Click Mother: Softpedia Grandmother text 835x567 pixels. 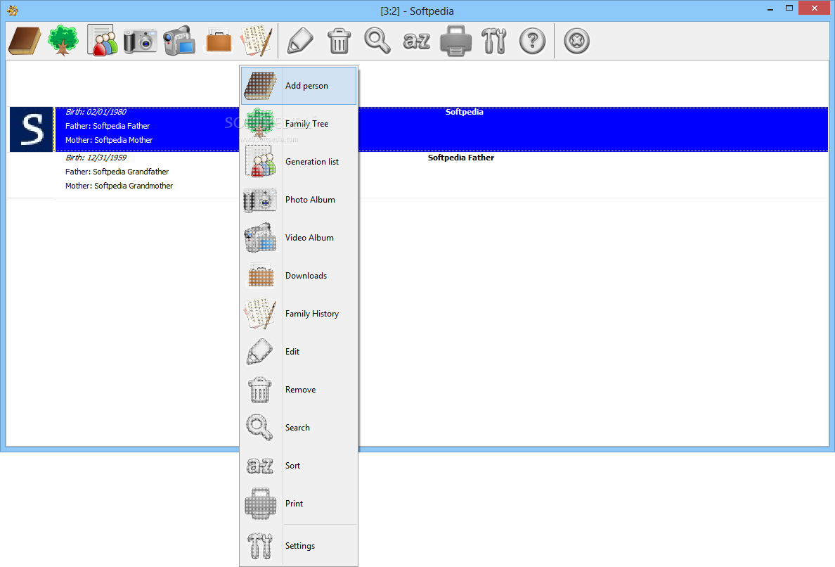coord(119,186)
